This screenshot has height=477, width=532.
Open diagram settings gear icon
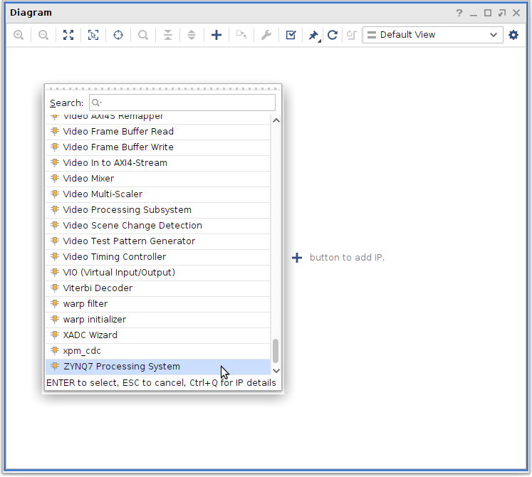pos(513,35)
